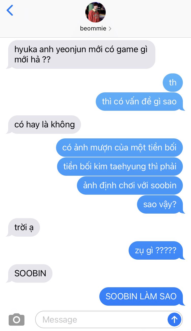Open beommie contact name label
The width and height of the screenshot is (191, 331).
(93, 28)
